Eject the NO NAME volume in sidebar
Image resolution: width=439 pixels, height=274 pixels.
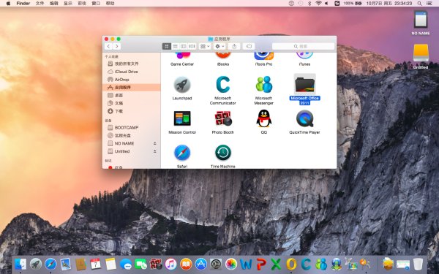coord(154,143)
